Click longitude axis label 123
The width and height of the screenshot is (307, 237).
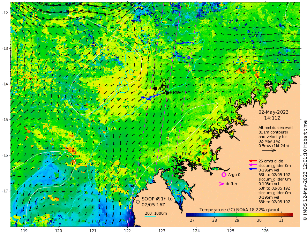162,231
